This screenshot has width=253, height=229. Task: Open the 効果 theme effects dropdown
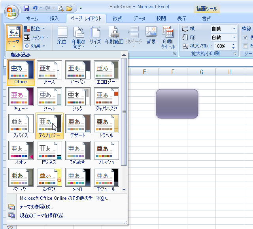point(34,46)
